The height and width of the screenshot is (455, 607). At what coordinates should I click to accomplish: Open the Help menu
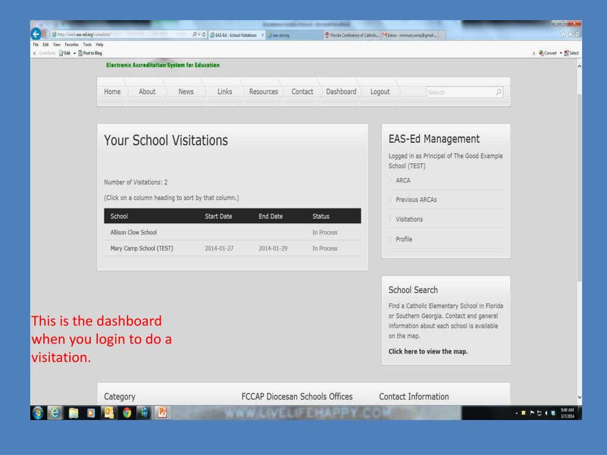100,44
